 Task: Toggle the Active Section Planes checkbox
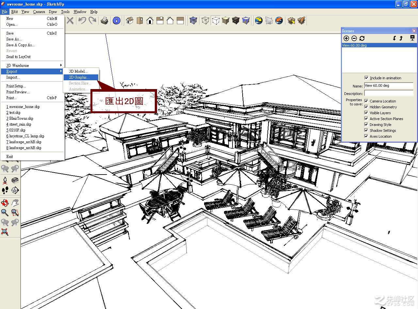point(366,119)
